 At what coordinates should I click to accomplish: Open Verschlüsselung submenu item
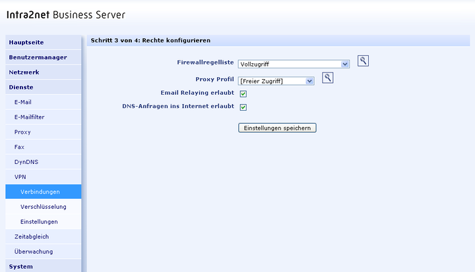(44, 207)
